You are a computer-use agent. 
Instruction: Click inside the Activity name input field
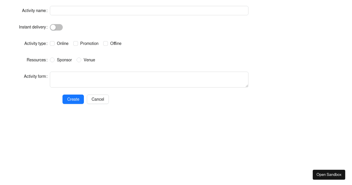pos(149,11)
